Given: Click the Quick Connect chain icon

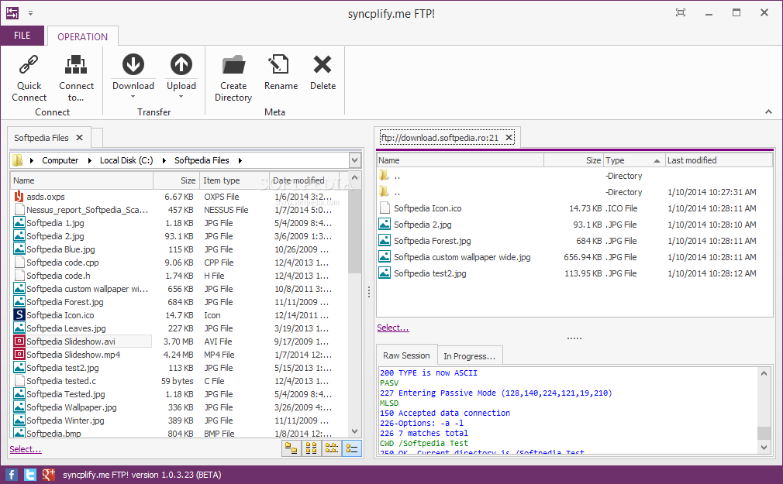Looking at the screenshot, I should point(29,65).
